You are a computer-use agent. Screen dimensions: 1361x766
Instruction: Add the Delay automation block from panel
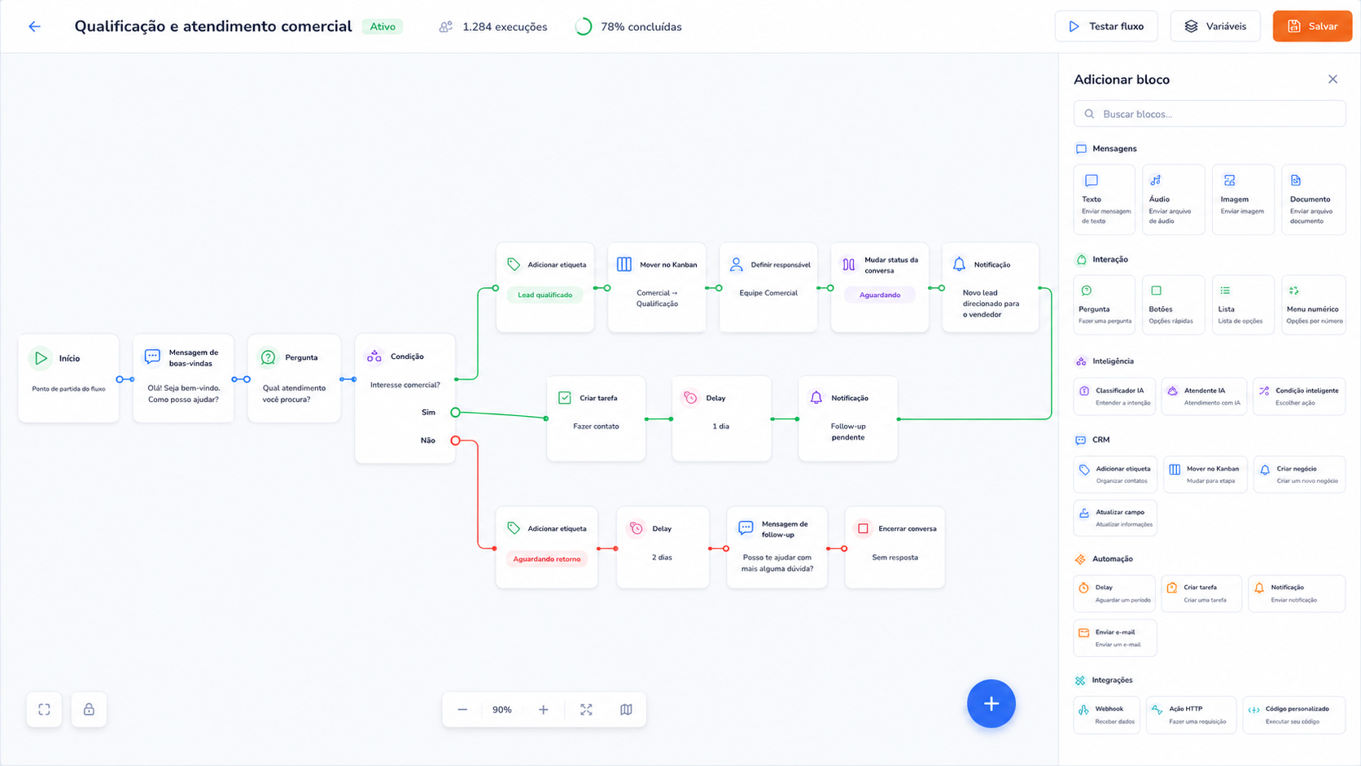tap(1114, 593)
